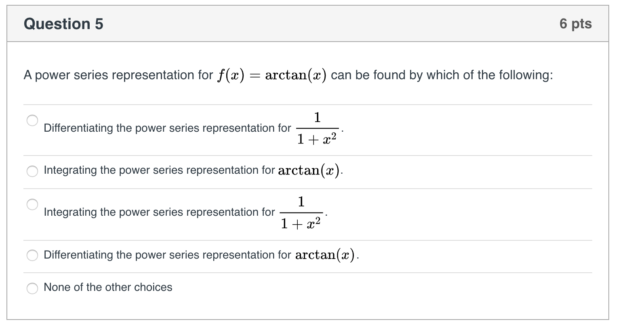The image size is (631, 324).
Task: Click the '6 pts' points label
Action: (576, 23)
